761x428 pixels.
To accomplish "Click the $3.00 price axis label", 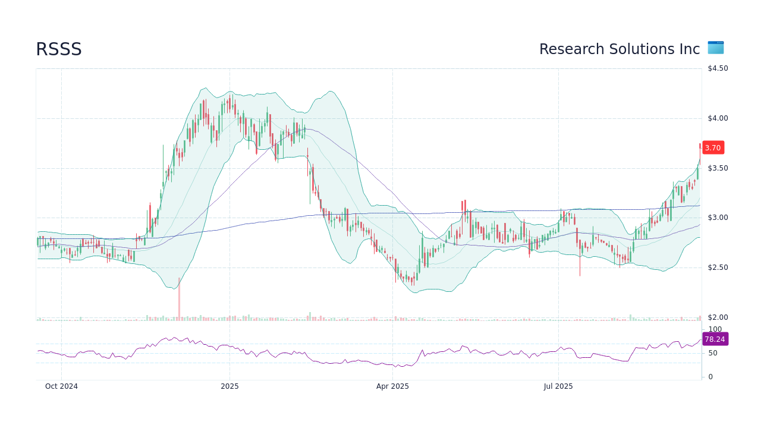I will [x=718, y=218].
